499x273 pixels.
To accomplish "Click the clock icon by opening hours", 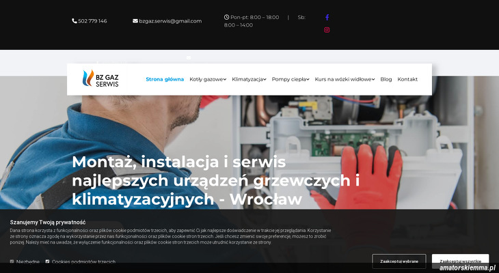I will pyautogui.click(x=227, y=17).
